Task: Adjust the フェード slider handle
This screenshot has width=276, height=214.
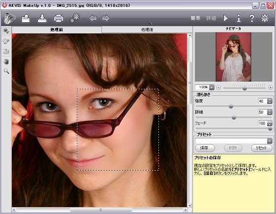Action: 270,129
